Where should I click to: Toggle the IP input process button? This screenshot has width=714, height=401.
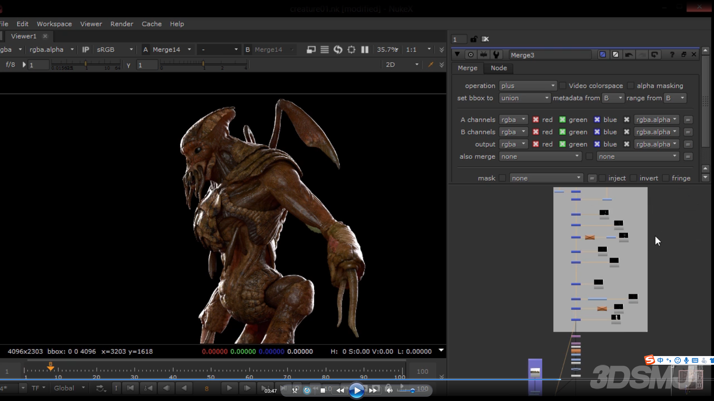[85, 50]
